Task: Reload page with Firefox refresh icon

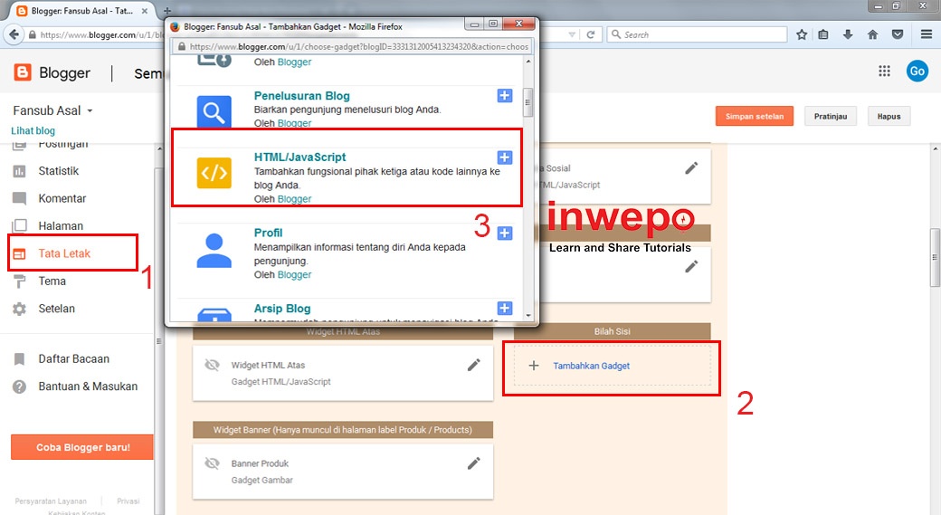Action: [x=591, y=34]
